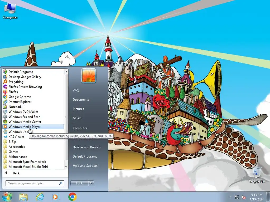Click the user account picture

pyautogui.click(x=89, y=75)
